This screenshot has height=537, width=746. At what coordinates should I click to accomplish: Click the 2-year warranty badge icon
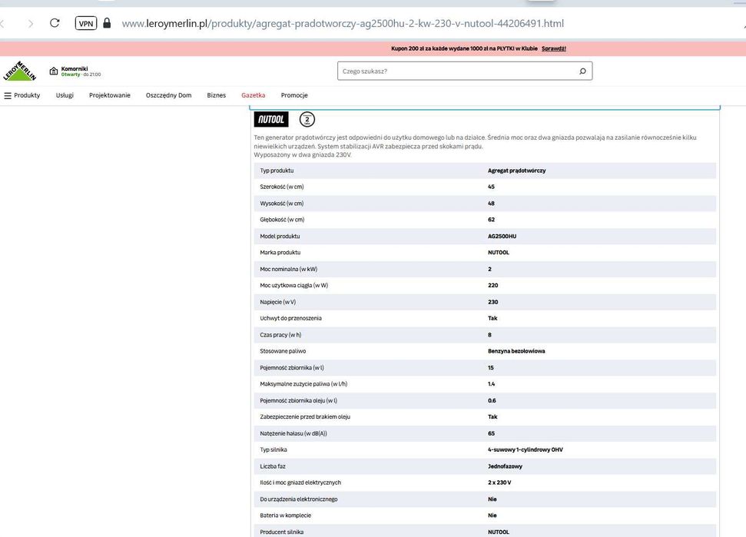[x=307, y=119]
